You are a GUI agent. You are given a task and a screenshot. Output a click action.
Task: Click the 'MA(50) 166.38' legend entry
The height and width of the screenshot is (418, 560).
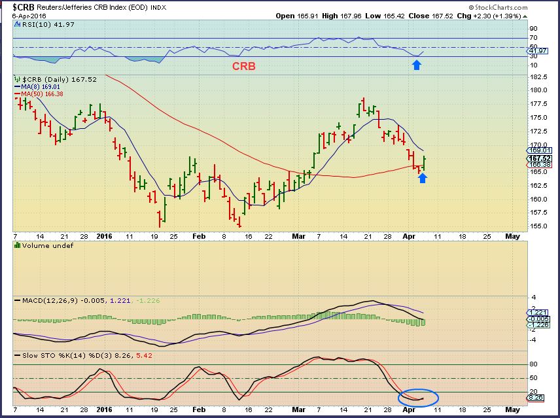point(39,94)
